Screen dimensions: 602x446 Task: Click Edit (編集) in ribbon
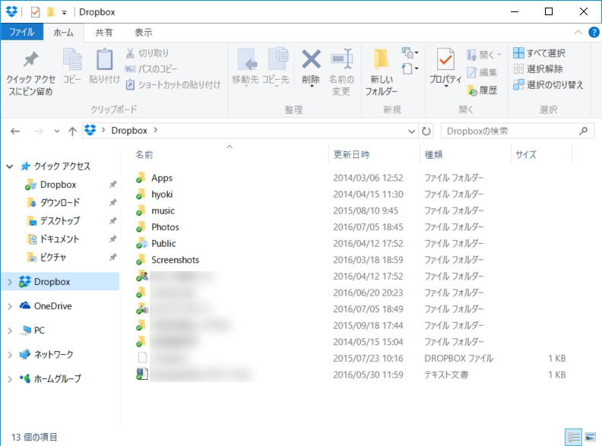(482, 72)
